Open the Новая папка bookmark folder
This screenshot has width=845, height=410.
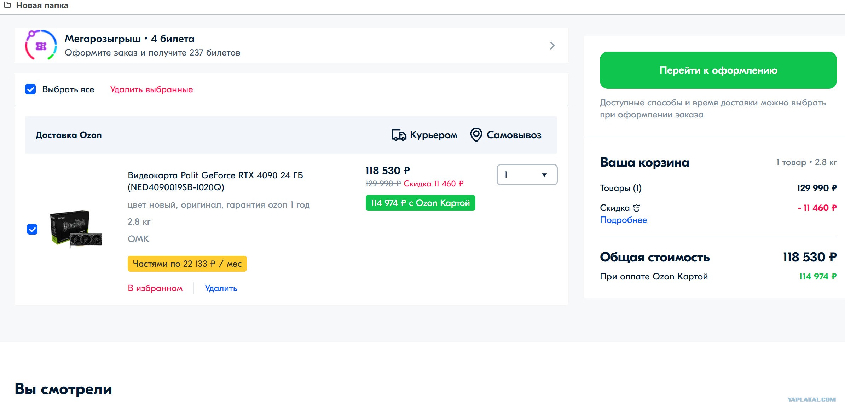click(36, 5)
